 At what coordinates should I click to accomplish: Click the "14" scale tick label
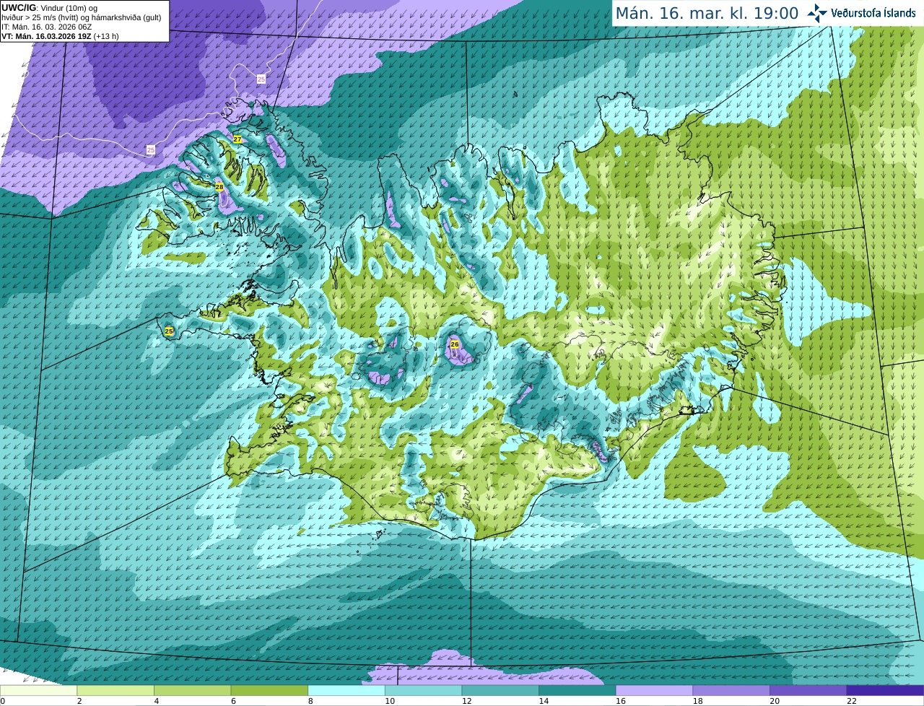544,701
